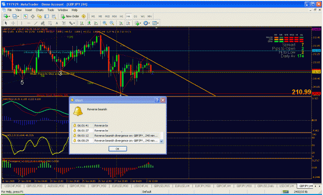Image resolution: width=323 pixels, height=195 pixels.
Task: Switch to Candlesticks display icon
Action: pos(89,23)
